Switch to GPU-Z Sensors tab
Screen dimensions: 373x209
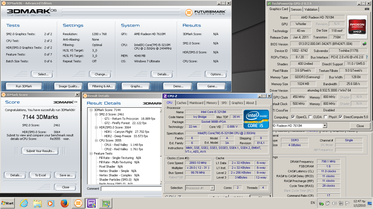(x=296, y=9)
